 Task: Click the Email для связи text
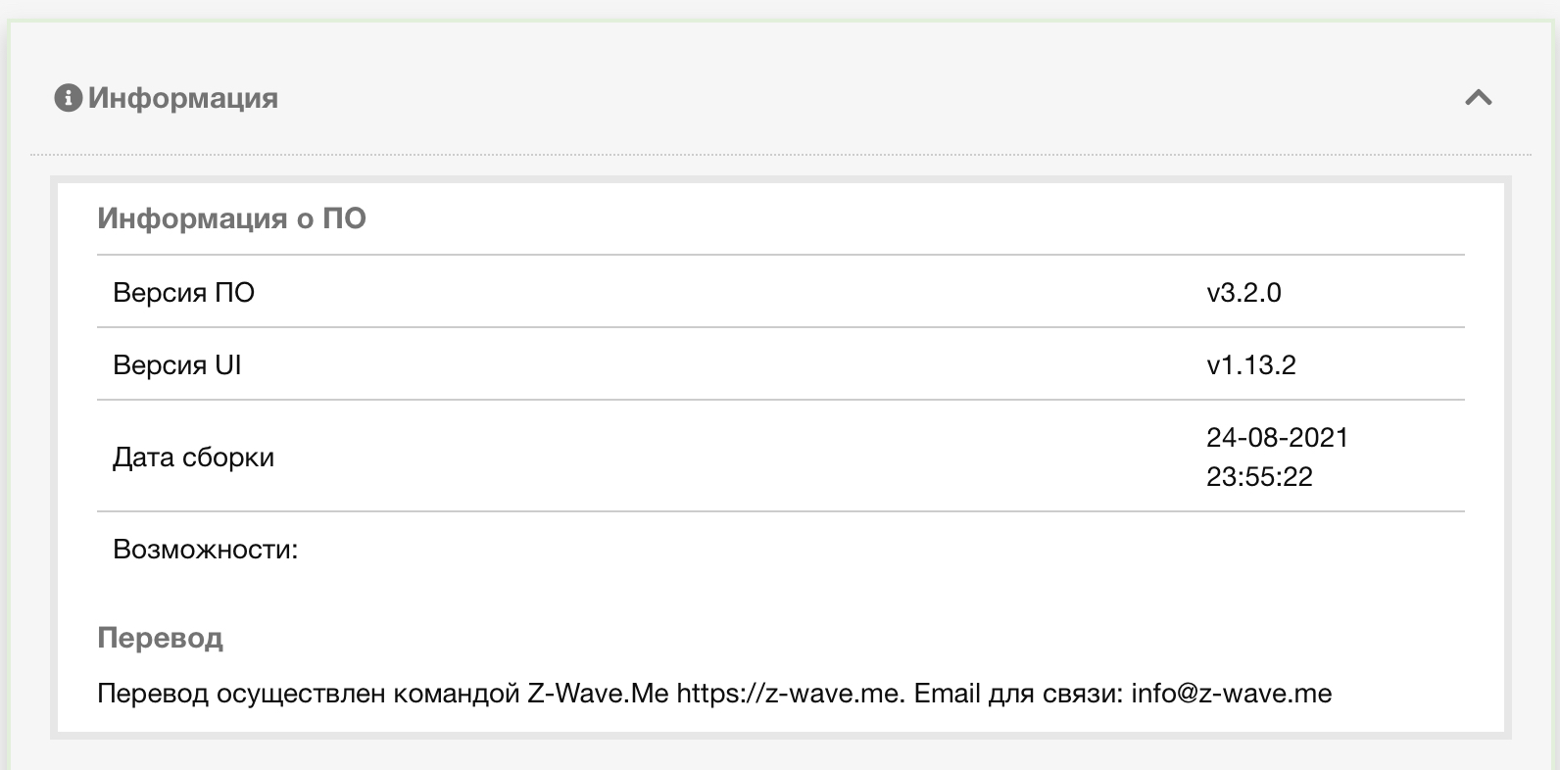click(1018, 694)
